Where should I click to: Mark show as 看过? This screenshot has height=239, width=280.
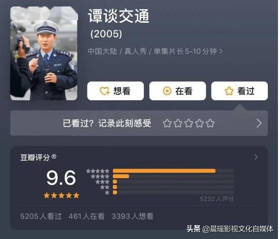pos(239,91)
